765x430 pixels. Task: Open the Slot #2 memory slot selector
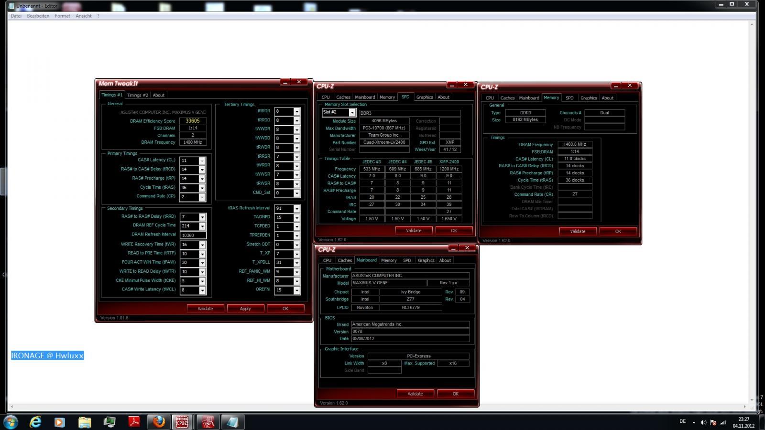[x=352, y=112]
